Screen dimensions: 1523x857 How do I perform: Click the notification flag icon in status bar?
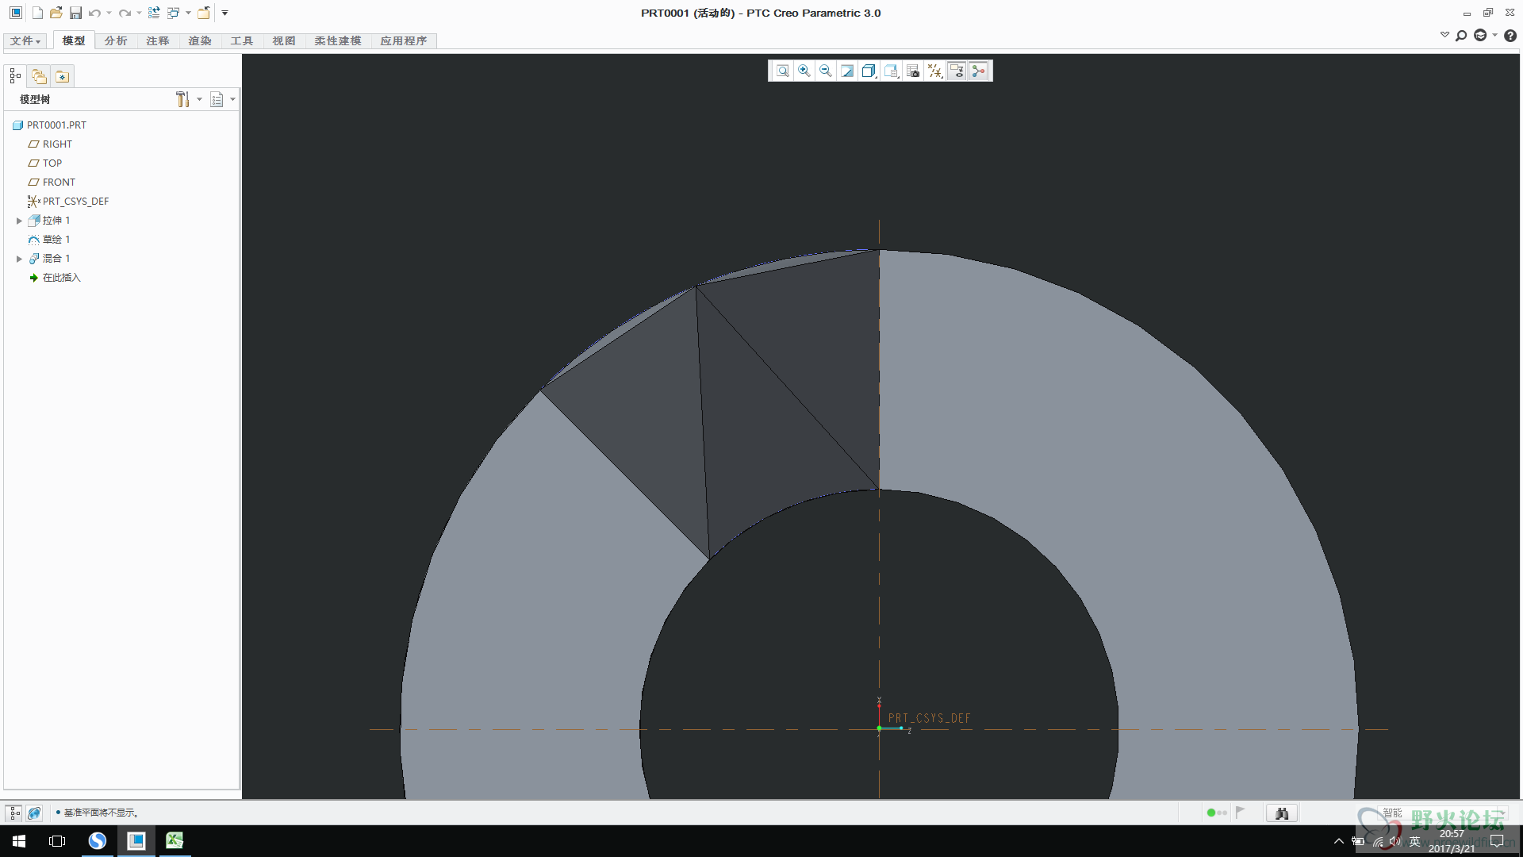(1241, 812)
